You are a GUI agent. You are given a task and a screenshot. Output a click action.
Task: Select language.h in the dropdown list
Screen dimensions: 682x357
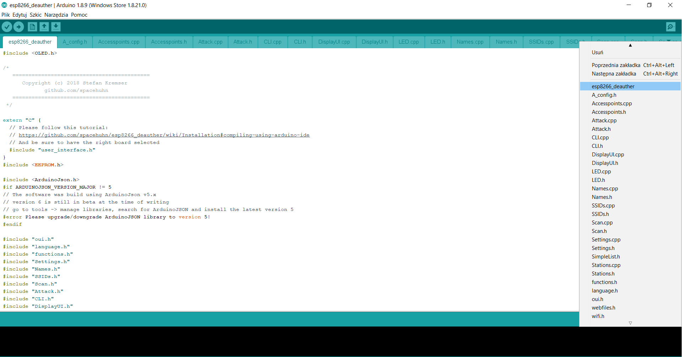tap(630, 291)
